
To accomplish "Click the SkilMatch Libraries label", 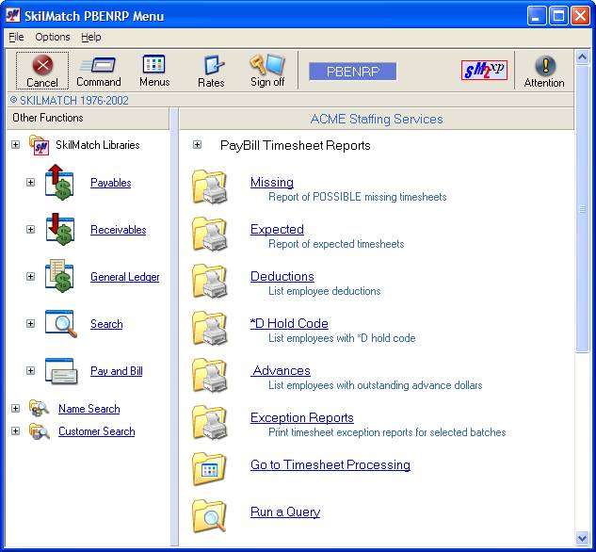I will tap(98, 145).
